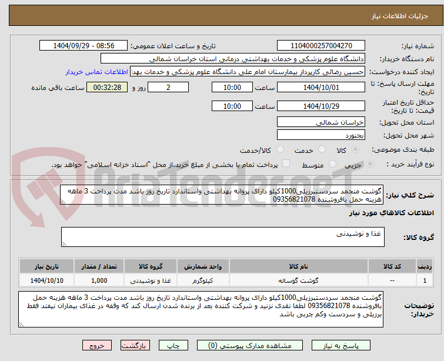Click the remaining days field showing 2
Viewport: 444px width, 361px height.
168,87
